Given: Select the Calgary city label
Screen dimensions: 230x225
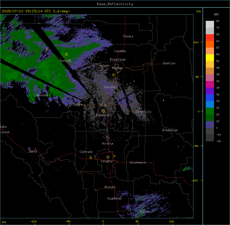Looking at the screenshot, I should tap(106, 161).
